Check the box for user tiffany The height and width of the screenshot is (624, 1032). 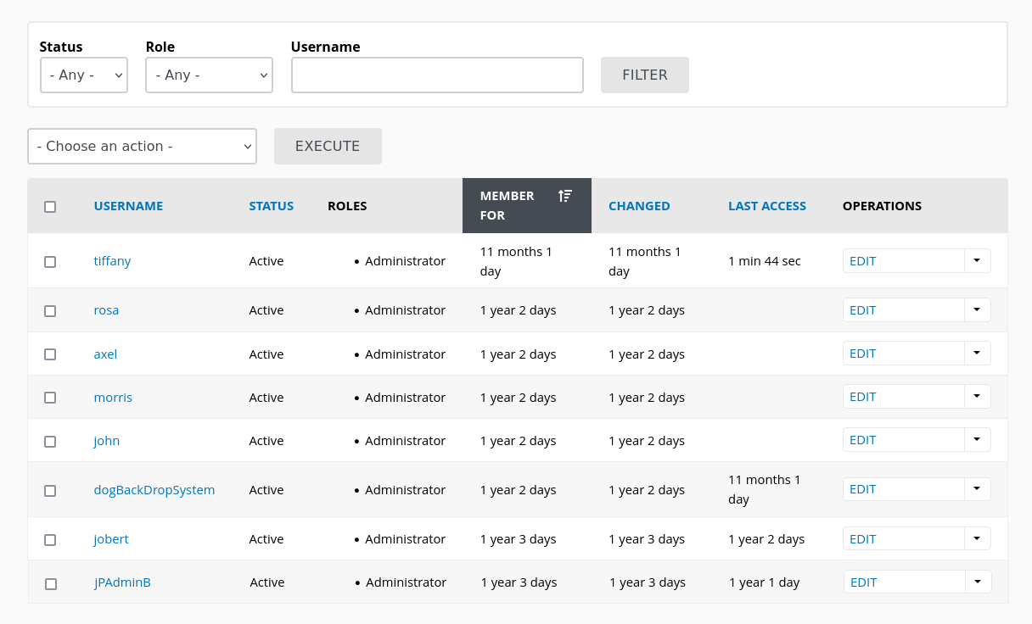click(50, 262)
